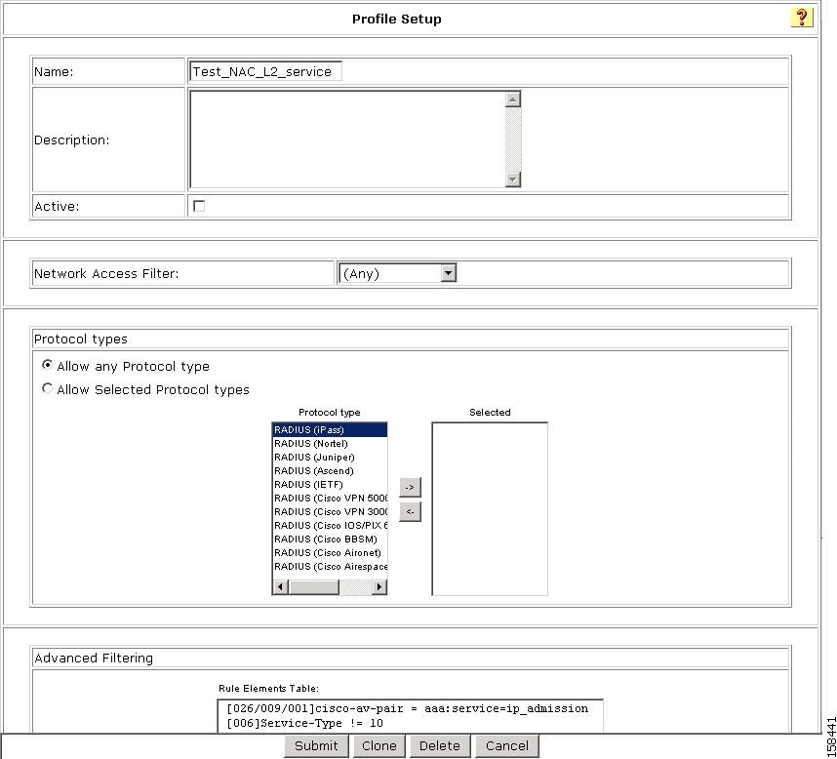Click inside the Name input field
The height and width of the screenshot is (759, 837).
click(x=263, y=70)
